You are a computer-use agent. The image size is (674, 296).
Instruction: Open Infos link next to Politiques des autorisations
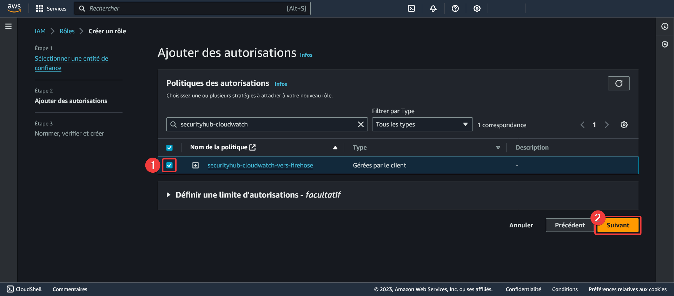pos(281,84)
